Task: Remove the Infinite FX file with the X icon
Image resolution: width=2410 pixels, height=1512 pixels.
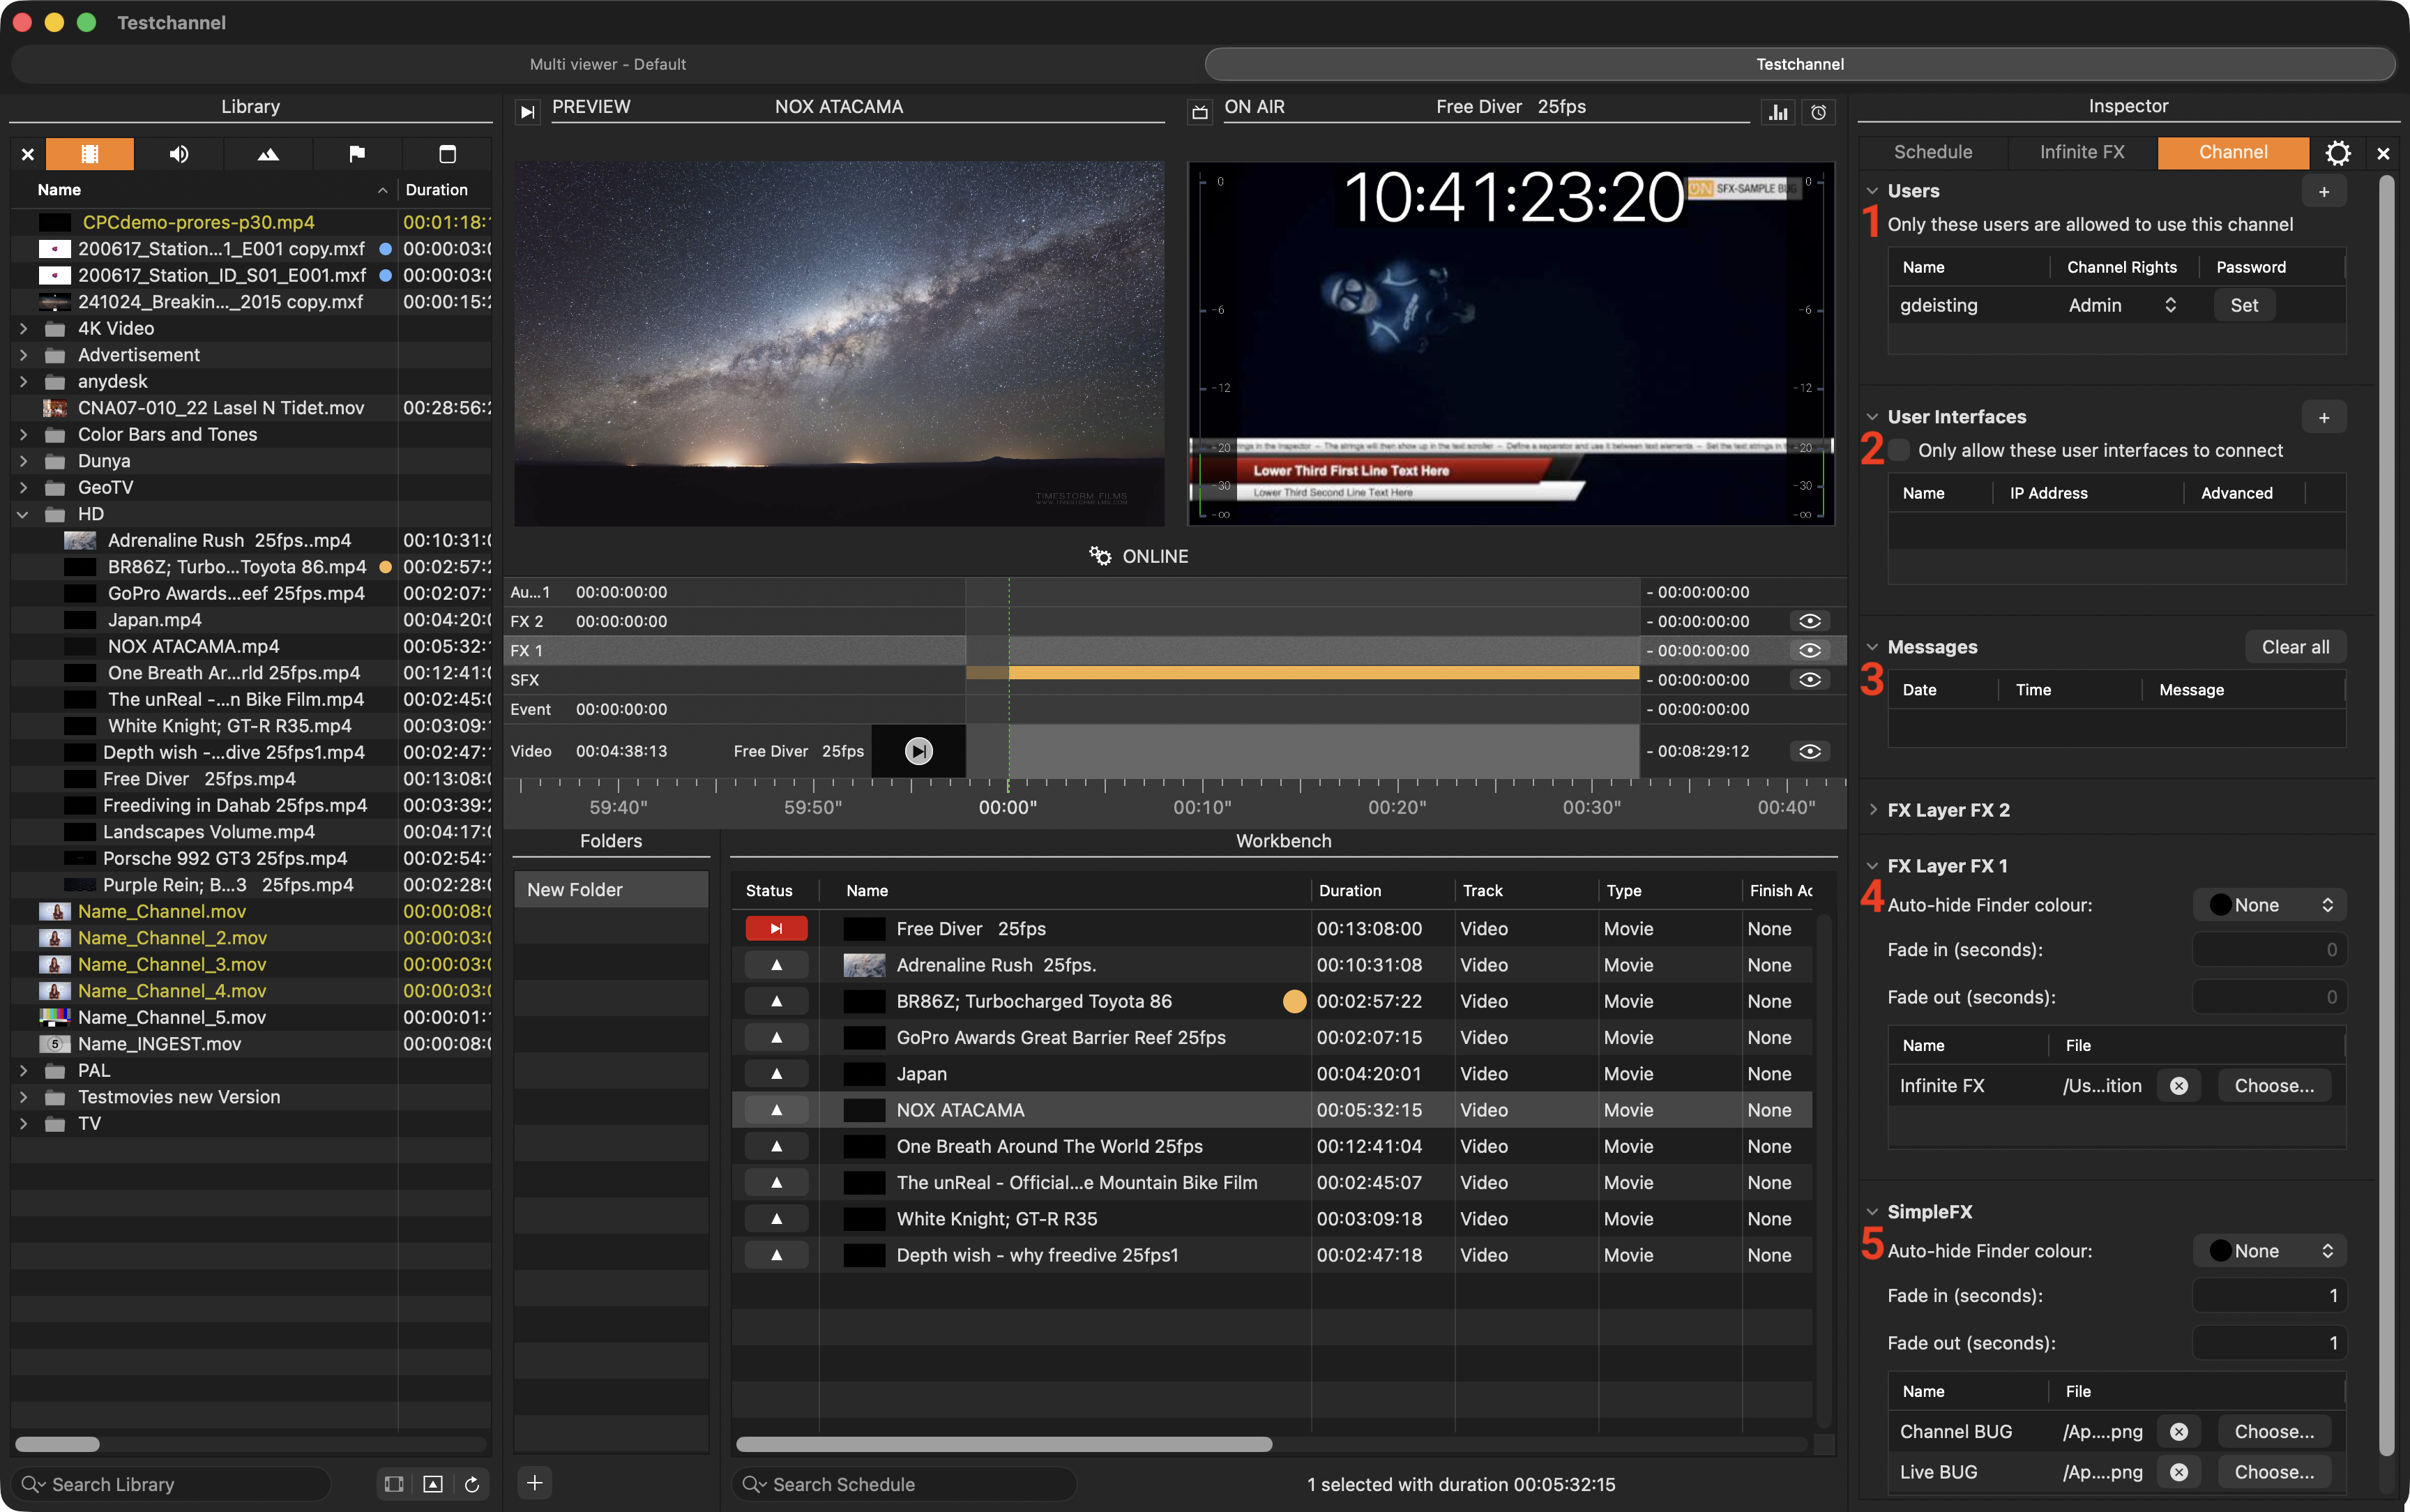Action: (2179, 1086)
